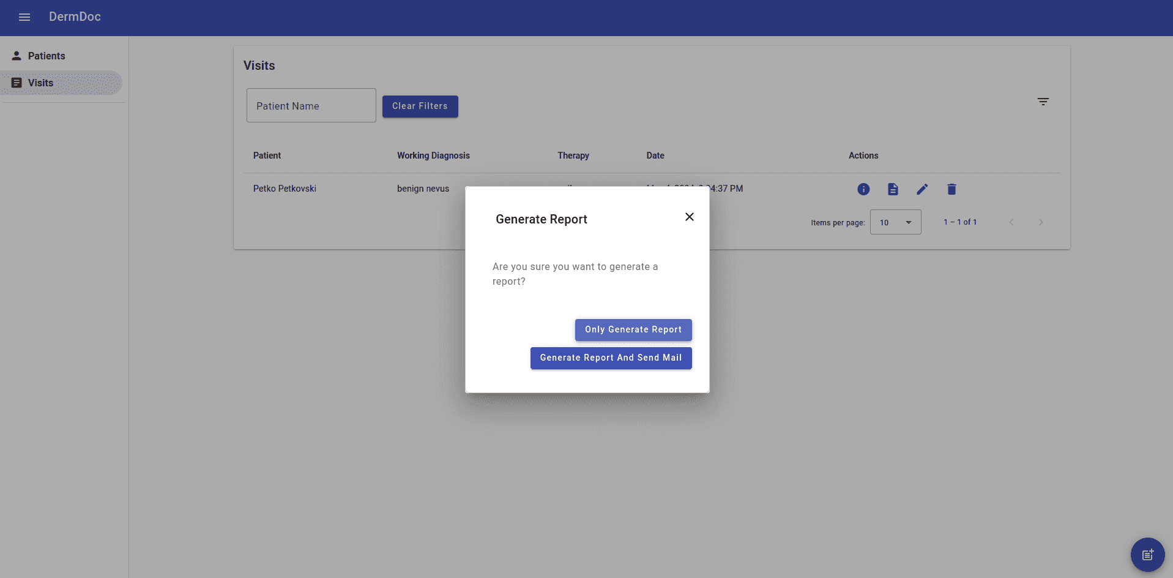Open the Patients sidebar section
Screen dimensions: 1173x578
click(47, 56)
